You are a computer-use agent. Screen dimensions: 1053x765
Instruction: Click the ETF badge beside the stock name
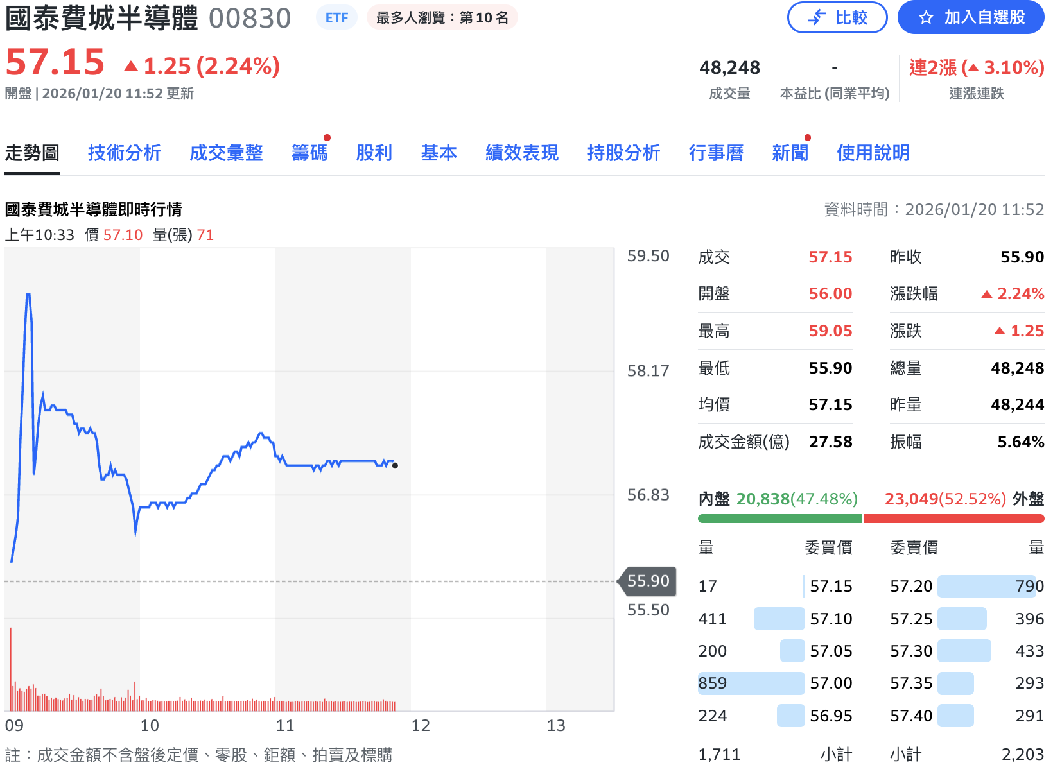(336, 17)
